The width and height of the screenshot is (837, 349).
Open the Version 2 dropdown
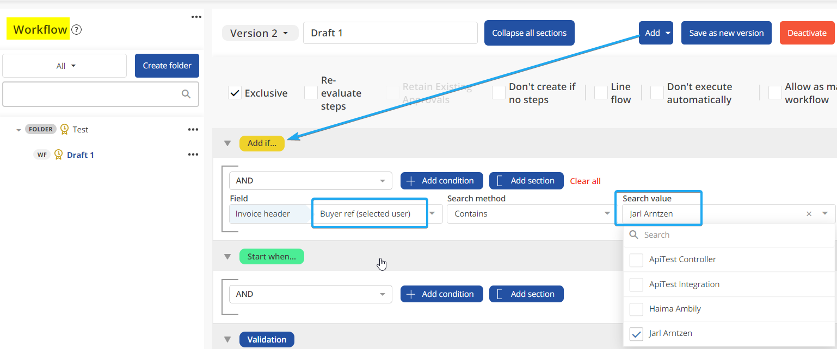click(x=260, y=33)
